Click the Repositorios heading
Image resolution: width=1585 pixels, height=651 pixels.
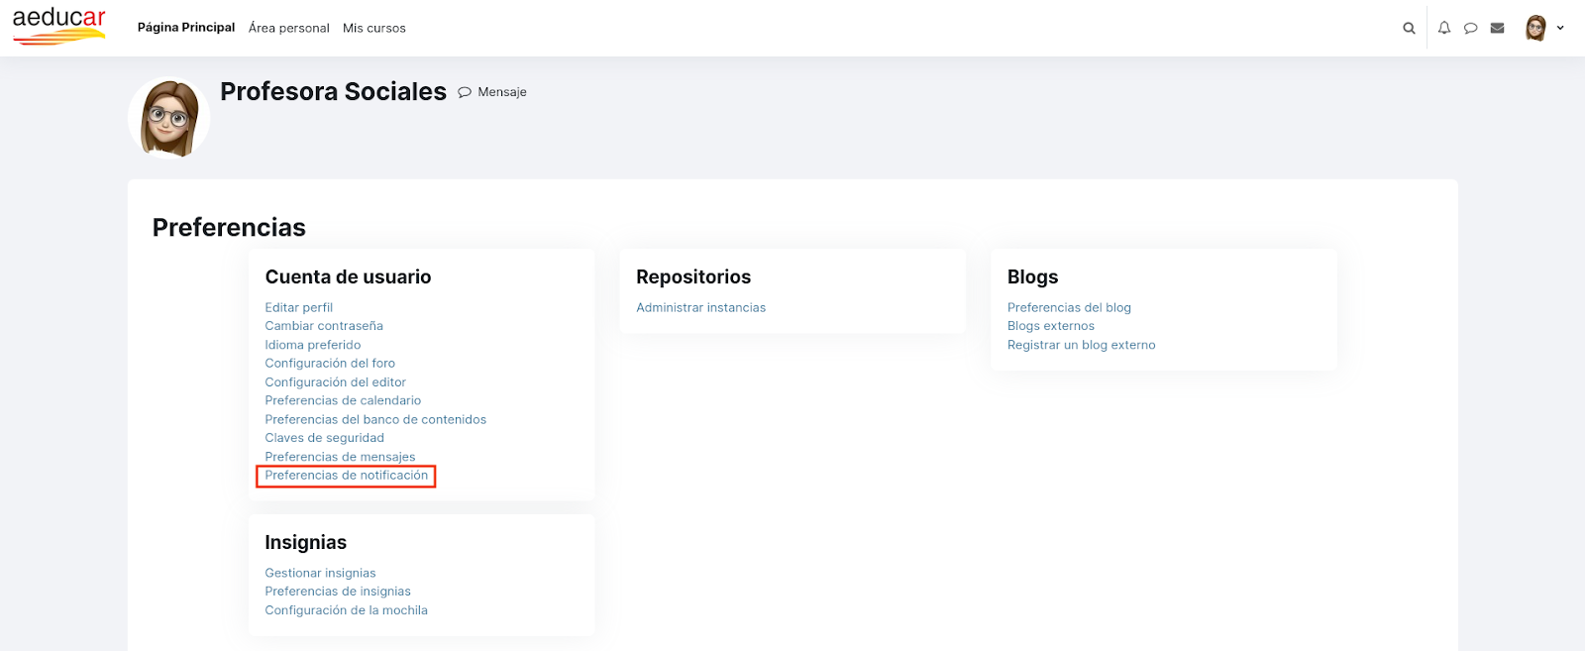(693, 277)
